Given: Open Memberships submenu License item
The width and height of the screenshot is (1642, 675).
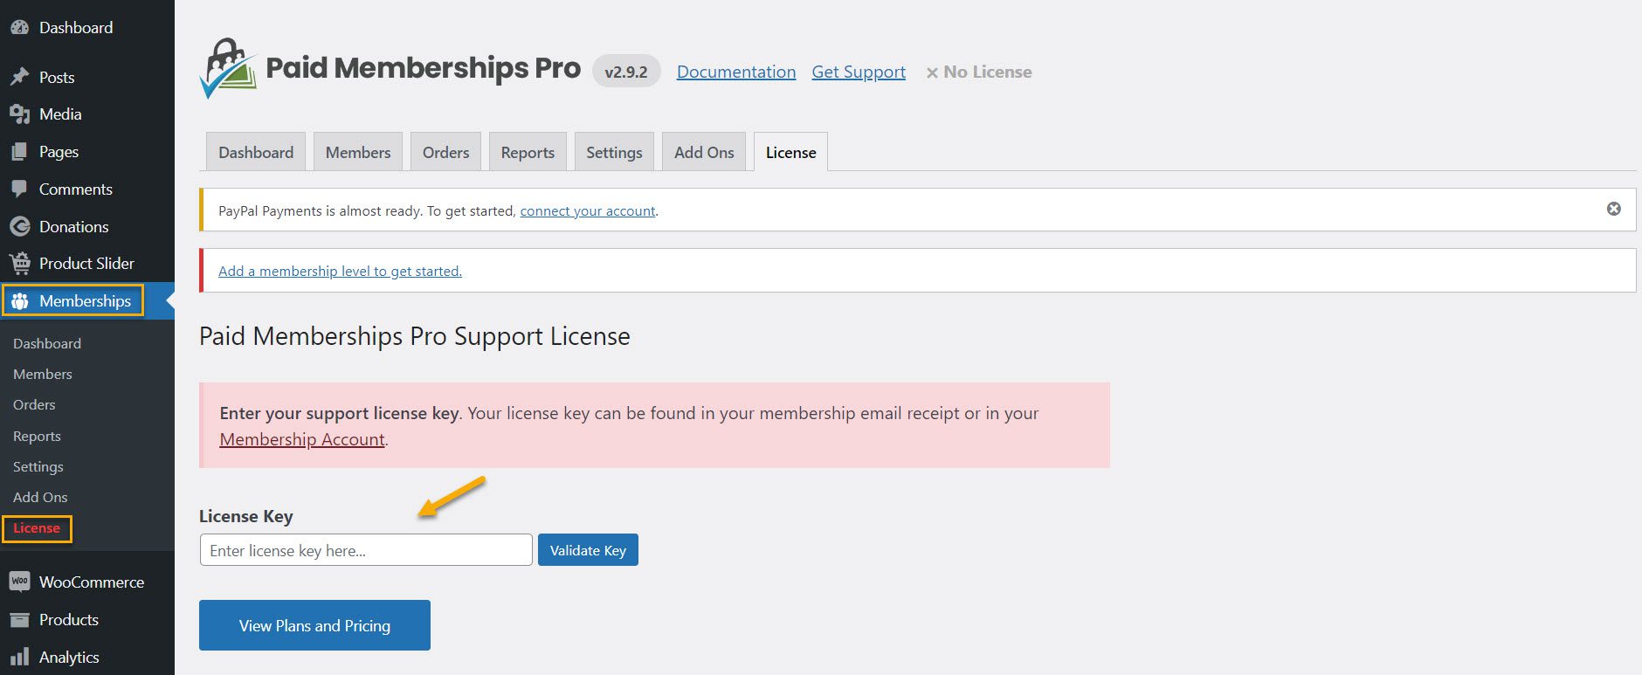Looking at the screenshot, I should (37, 528).
